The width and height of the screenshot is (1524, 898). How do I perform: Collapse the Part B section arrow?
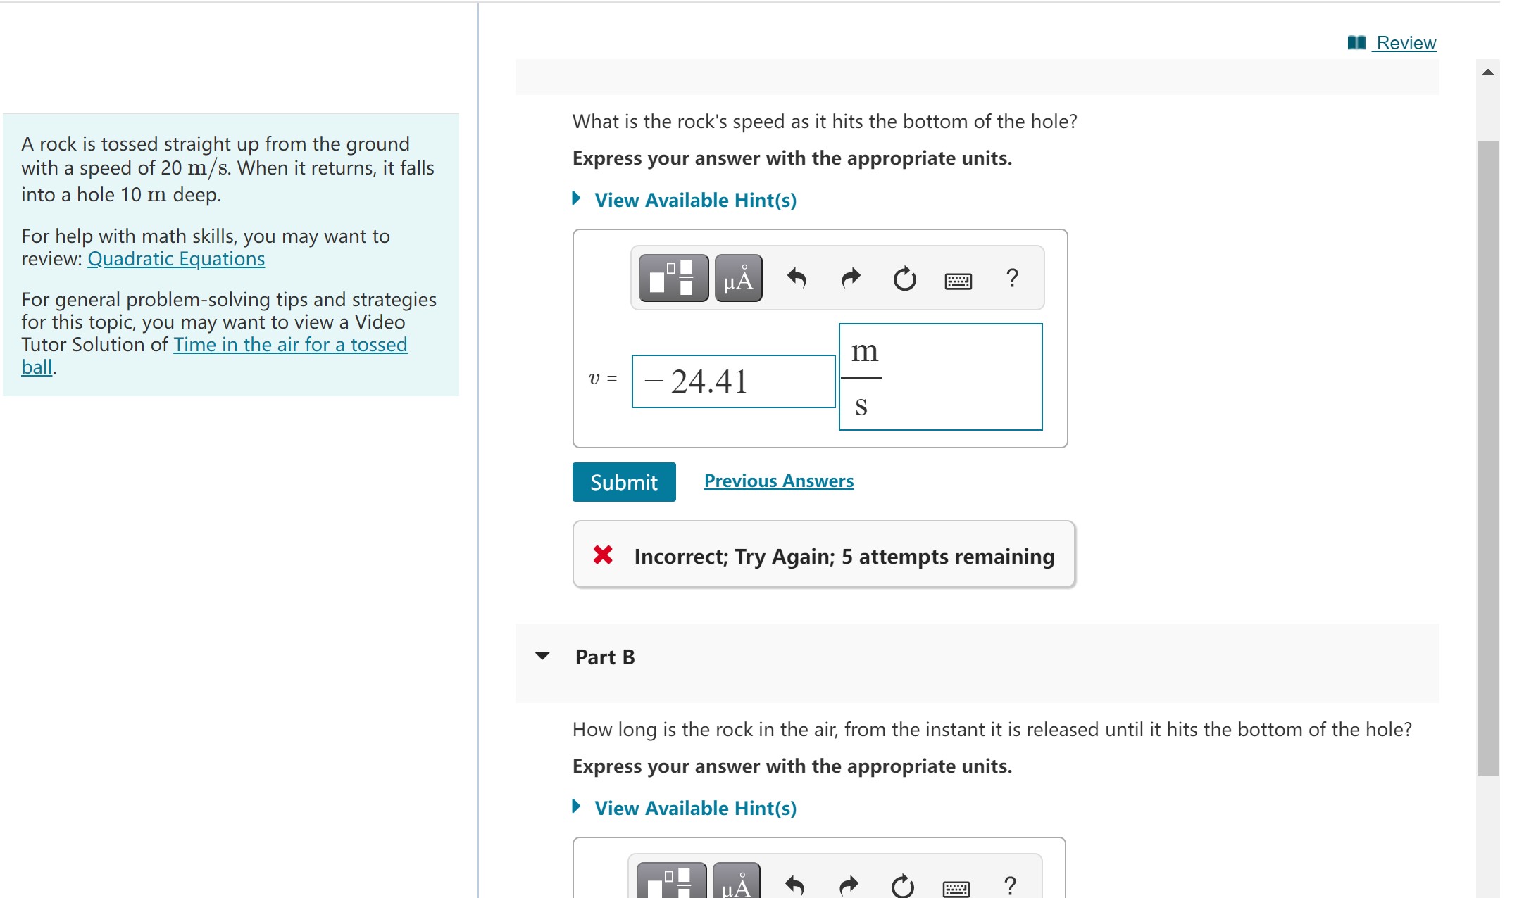(x=542, y=656)
